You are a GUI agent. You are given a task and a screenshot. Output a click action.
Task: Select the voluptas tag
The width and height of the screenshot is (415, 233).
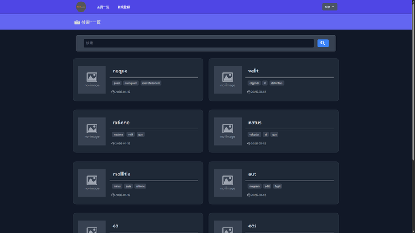point(254,135)
